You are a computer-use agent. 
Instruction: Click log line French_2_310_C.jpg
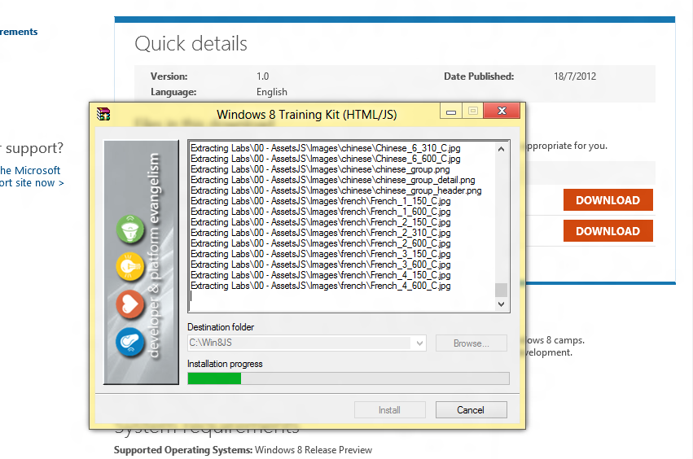[320, 233]
